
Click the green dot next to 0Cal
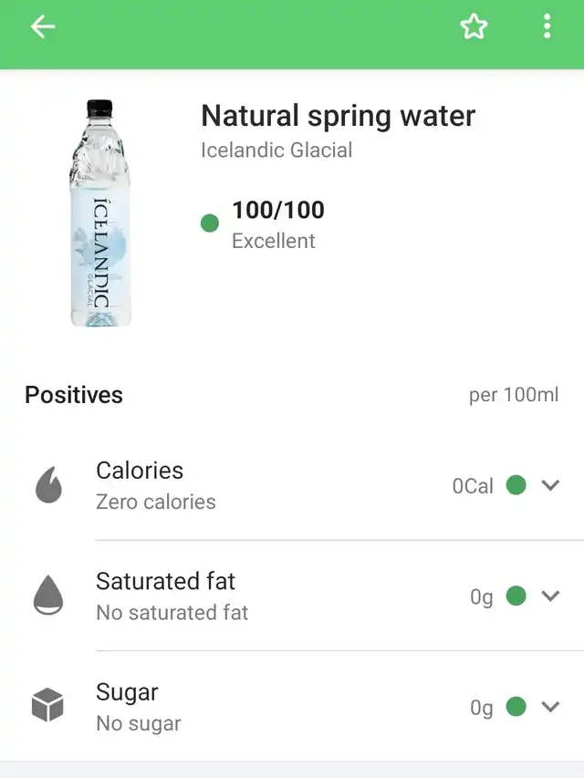516,484
